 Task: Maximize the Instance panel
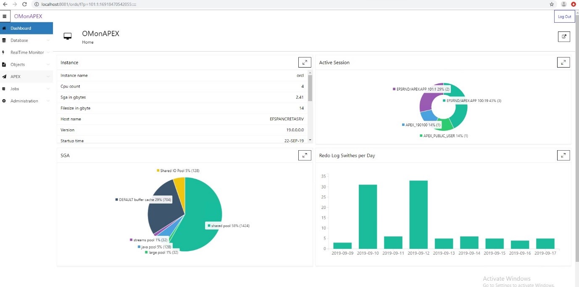(x=305, y=63)
